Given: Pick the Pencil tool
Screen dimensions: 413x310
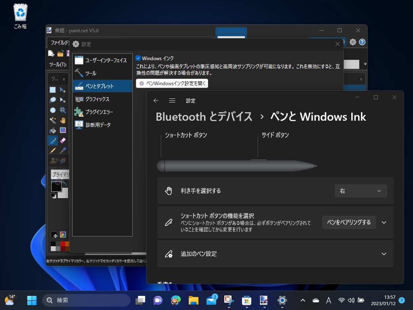Looking at the screenshot, I should click(x=53, y=150).
